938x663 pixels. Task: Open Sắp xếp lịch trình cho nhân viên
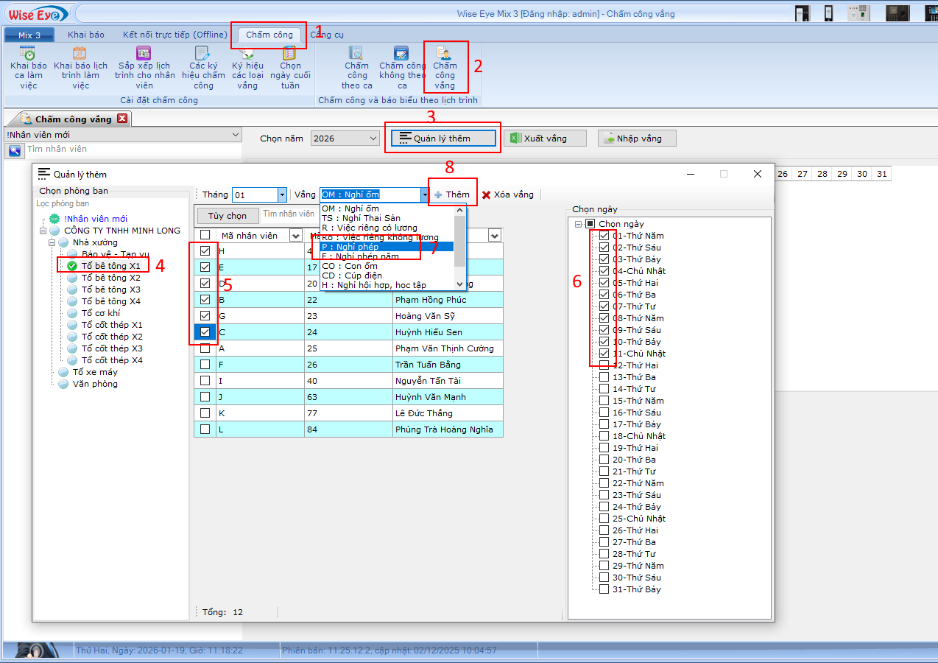(x=144, y=54)
